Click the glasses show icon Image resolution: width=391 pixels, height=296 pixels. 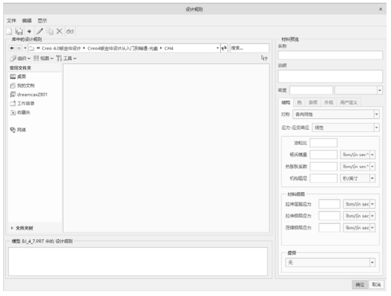[x=70, y=31]
